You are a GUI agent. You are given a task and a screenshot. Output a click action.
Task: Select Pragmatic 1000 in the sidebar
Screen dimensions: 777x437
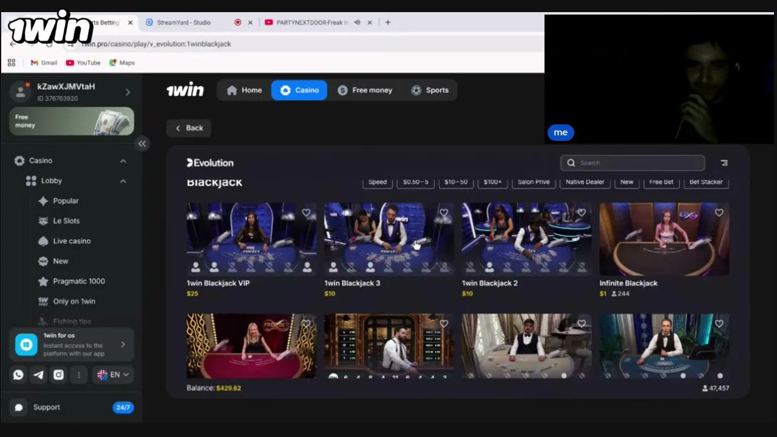point(79,281)
